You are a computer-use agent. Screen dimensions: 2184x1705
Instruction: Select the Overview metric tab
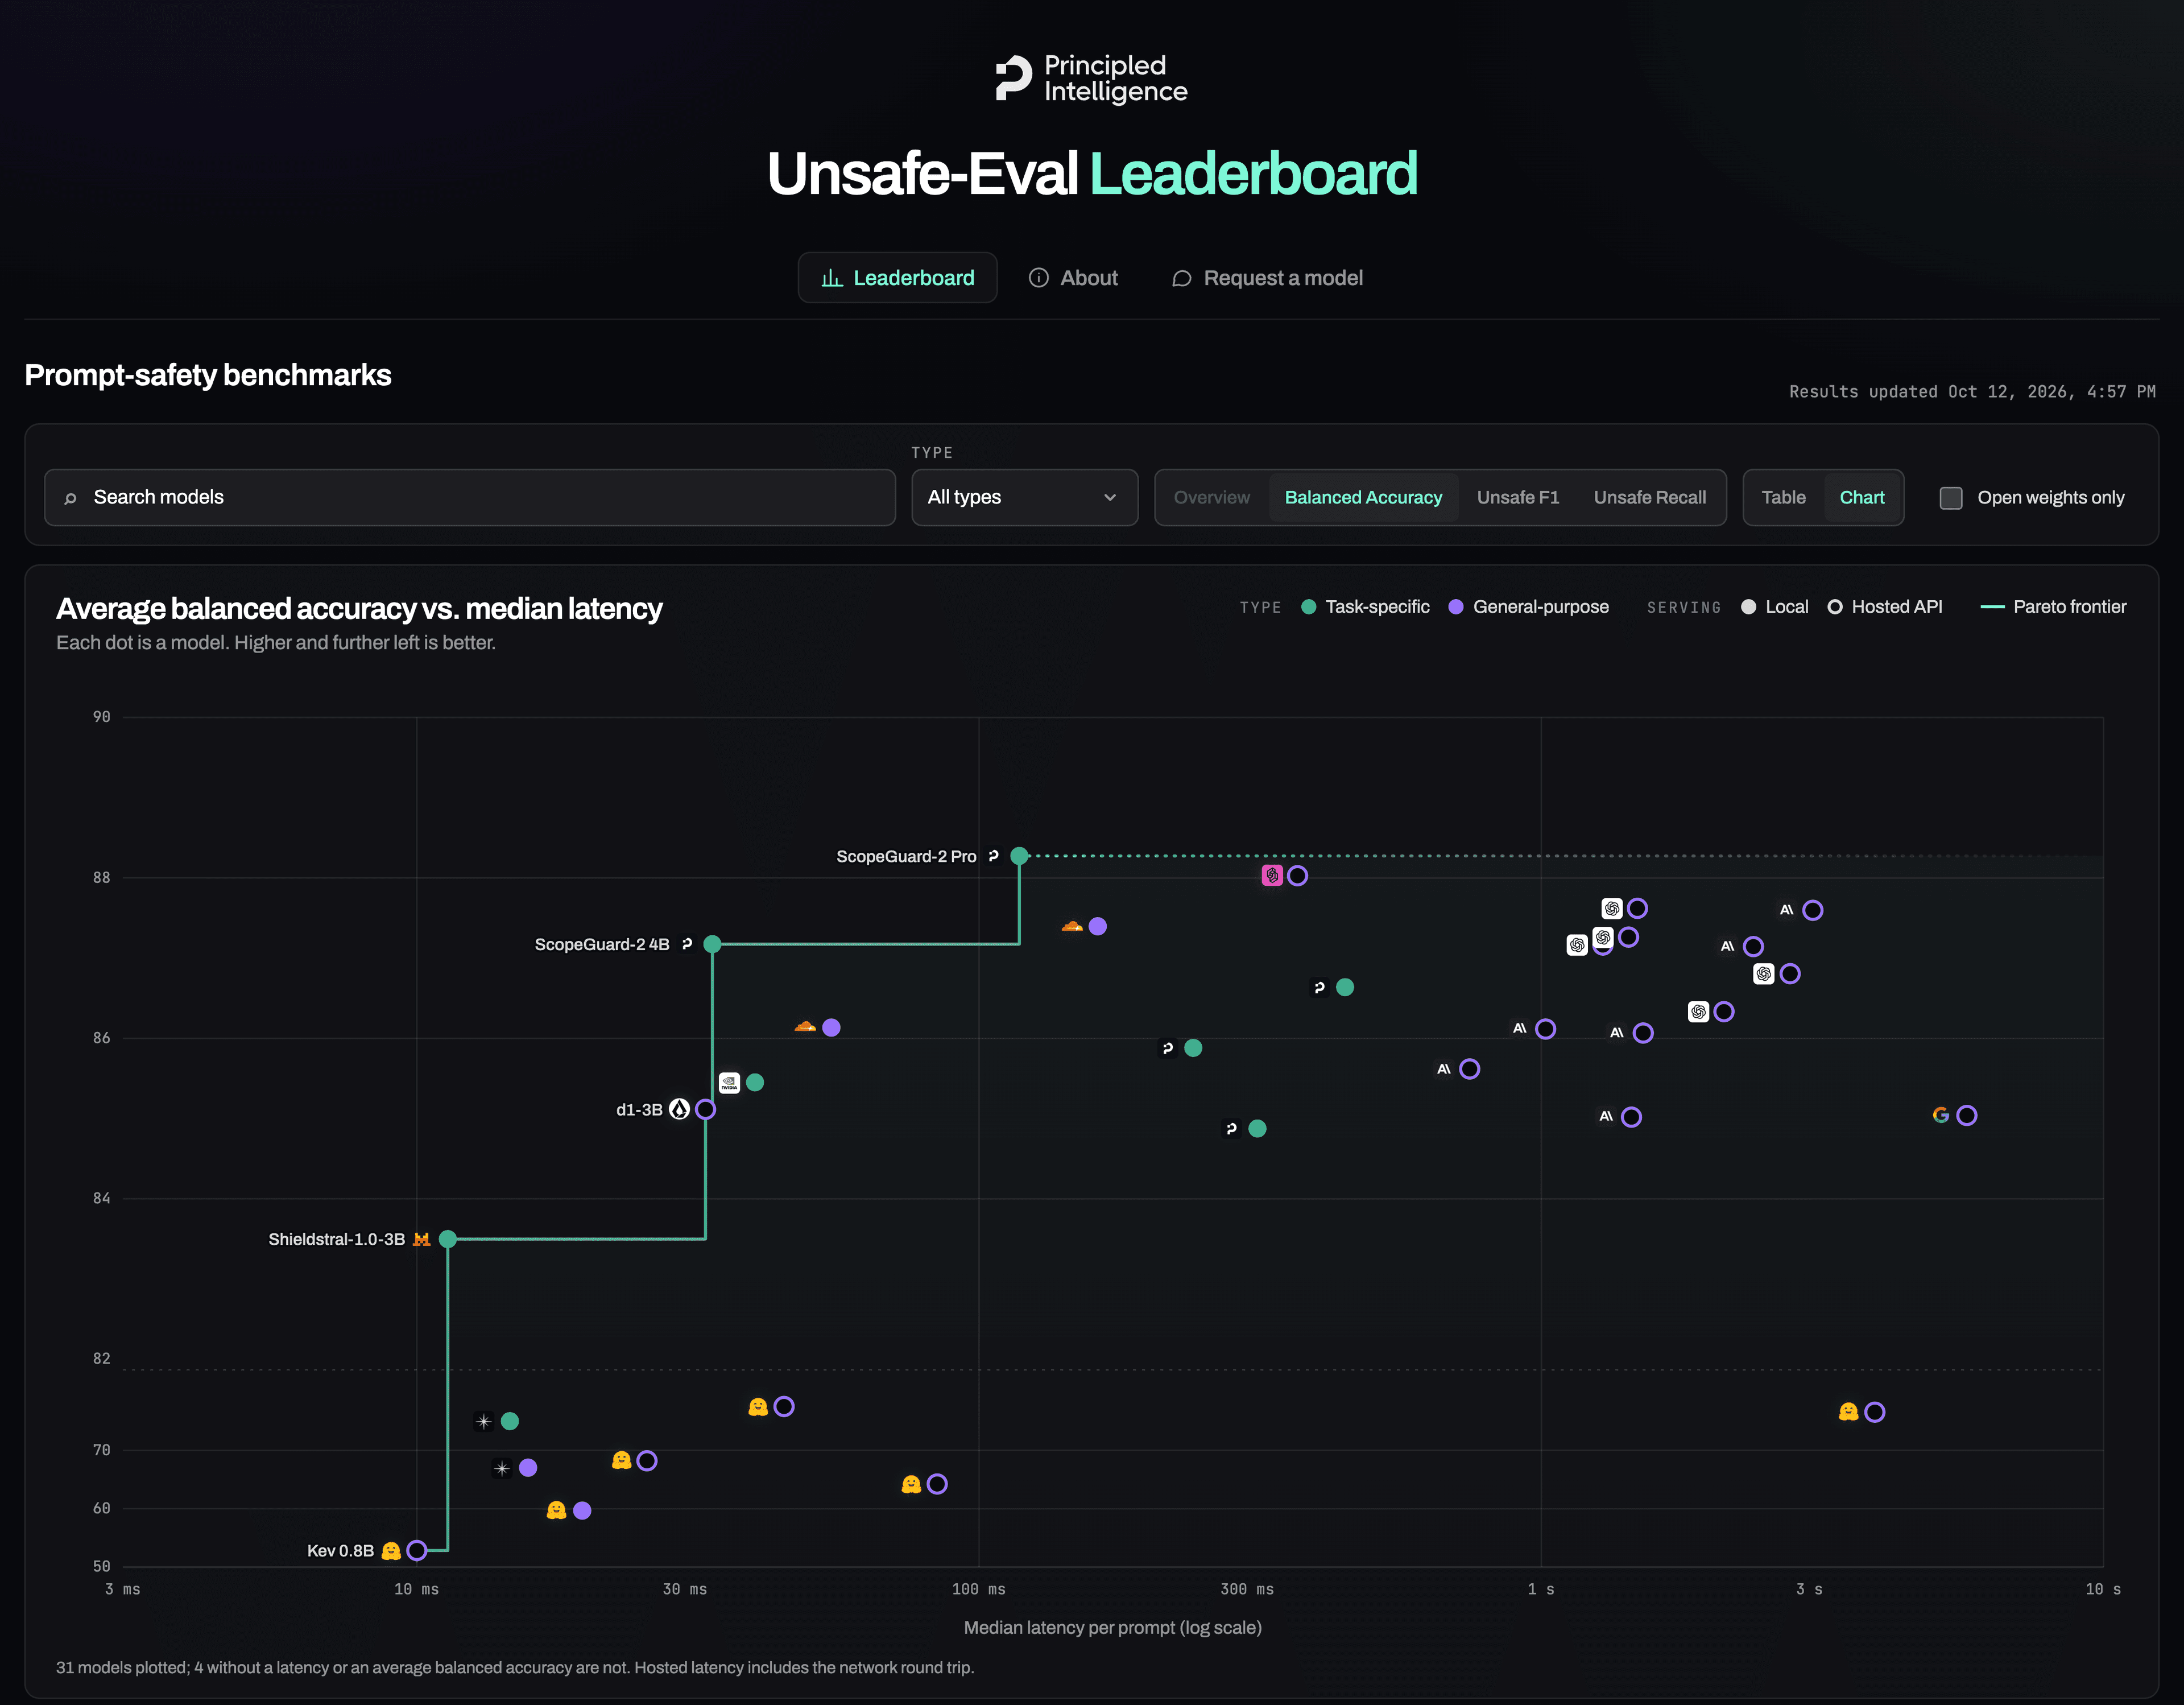point(1211,498)
